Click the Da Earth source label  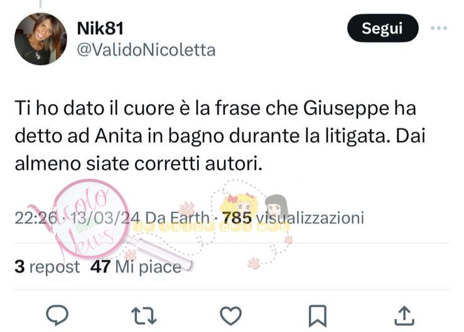(x=178, y=218)
